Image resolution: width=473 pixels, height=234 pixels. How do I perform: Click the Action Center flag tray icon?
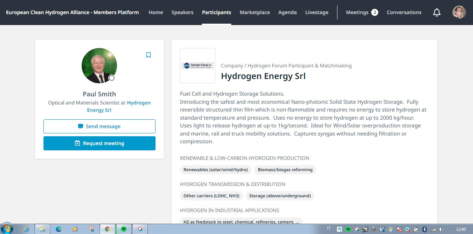[399, 229]
